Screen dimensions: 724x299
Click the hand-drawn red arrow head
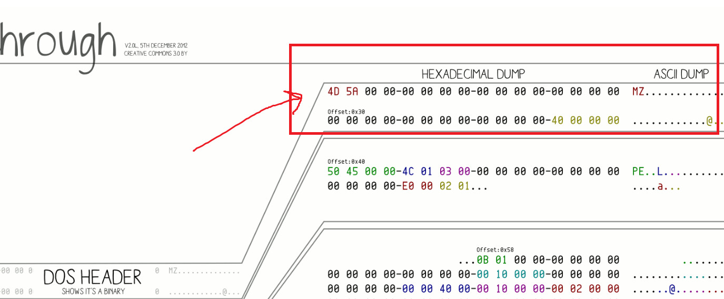(x=296, y=96)
